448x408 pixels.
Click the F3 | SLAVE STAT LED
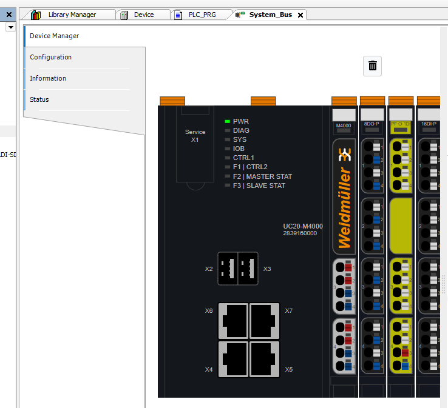coord(227,186)
